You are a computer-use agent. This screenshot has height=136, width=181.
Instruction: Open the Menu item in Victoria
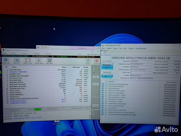(5, 53)
